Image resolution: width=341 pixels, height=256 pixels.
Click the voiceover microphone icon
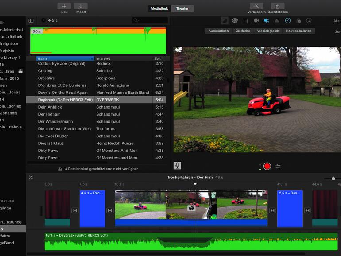177,166
